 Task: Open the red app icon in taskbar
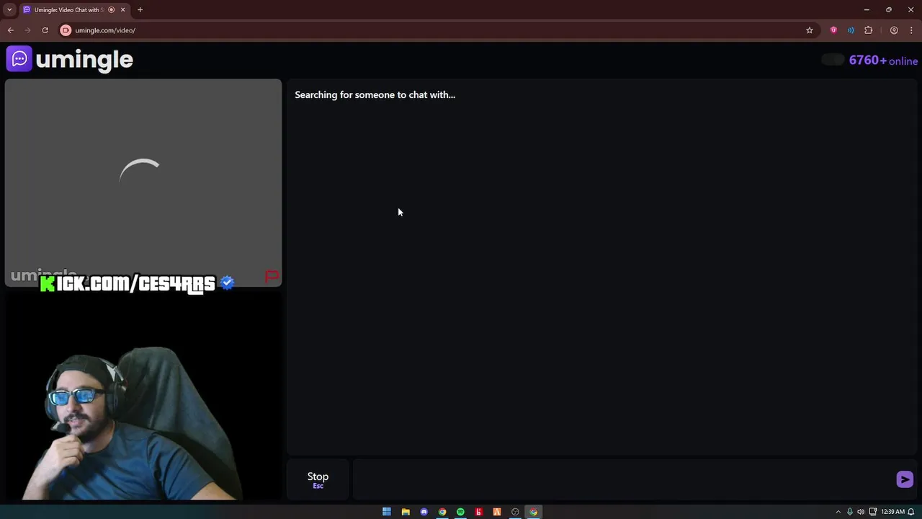(478, 512)
